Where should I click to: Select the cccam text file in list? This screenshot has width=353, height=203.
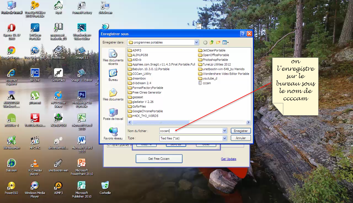(x=206, y=83)
